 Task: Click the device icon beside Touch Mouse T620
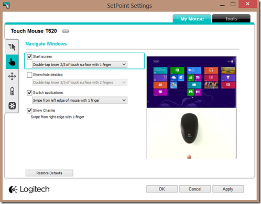pyautogui.click(x=66, y=31)
